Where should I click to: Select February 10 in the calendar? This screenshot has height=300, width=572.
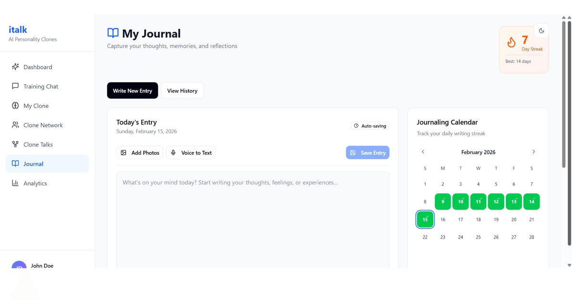tap(460, 201)
